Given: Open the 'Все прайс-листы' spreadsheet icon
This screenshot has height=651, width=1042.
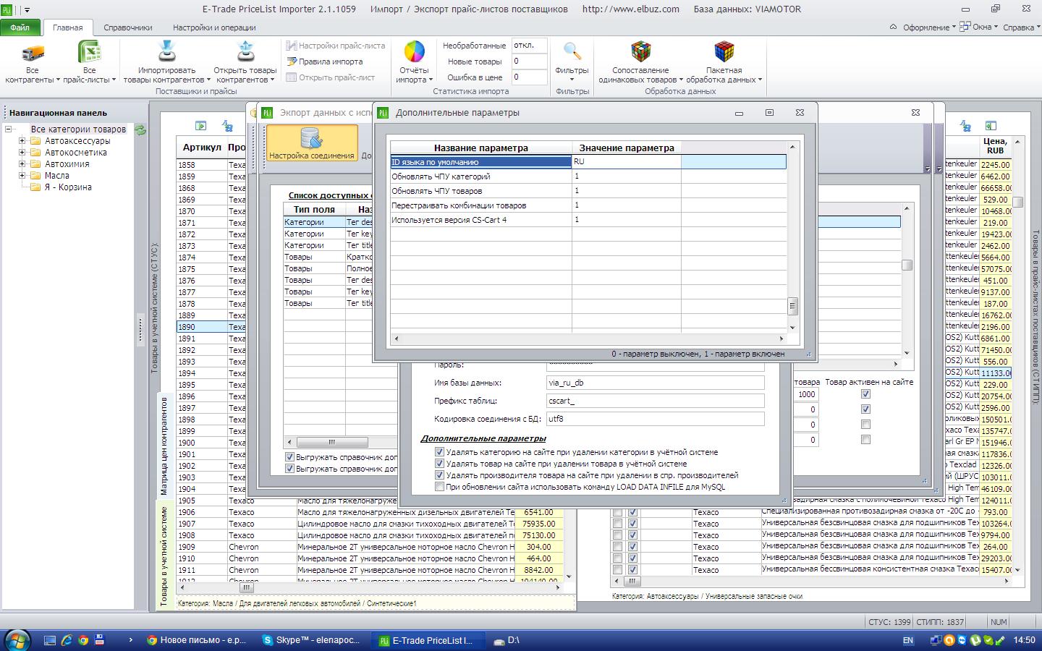Looking at the screenshot, I should [x=89, y=53].
